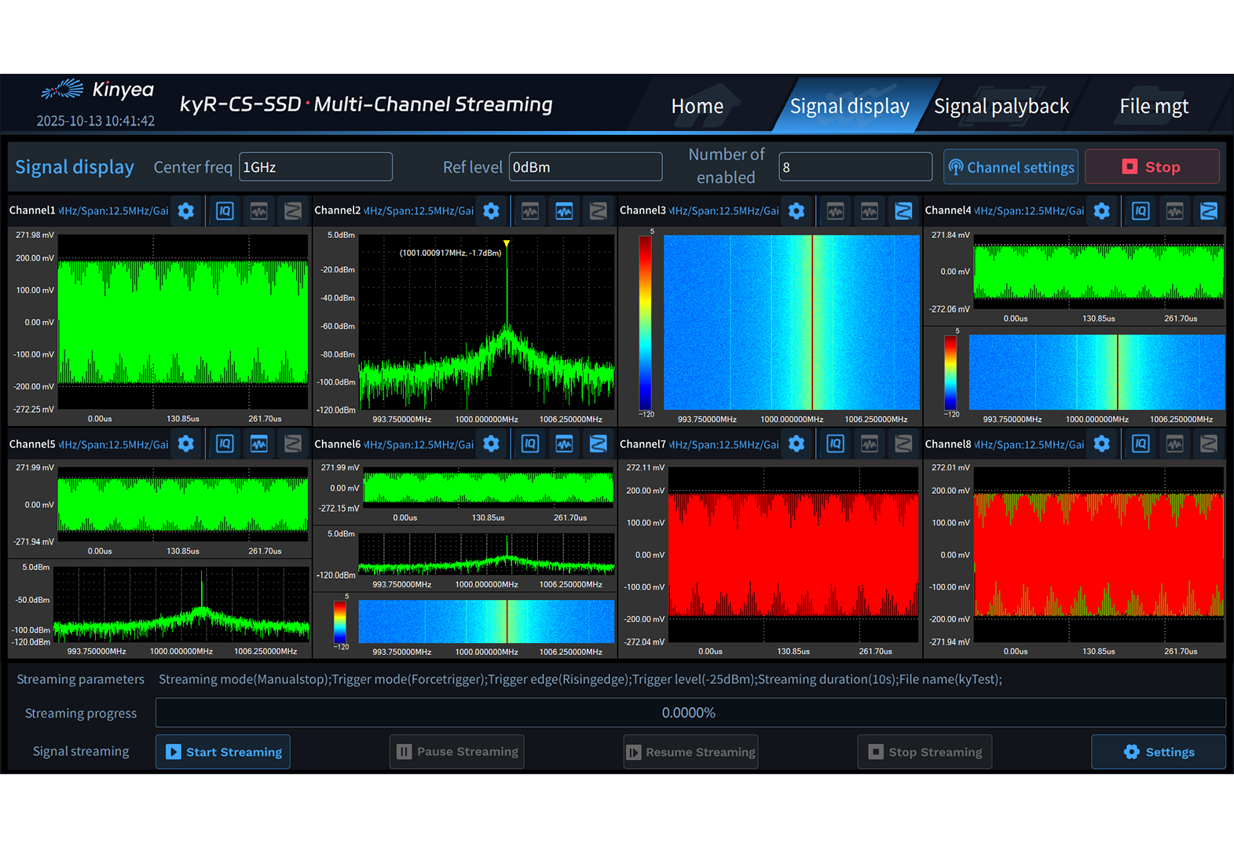Screen dimensions: 1234x848
Task: Click Channel1 spectrum view icon
Action: (259, 211)
